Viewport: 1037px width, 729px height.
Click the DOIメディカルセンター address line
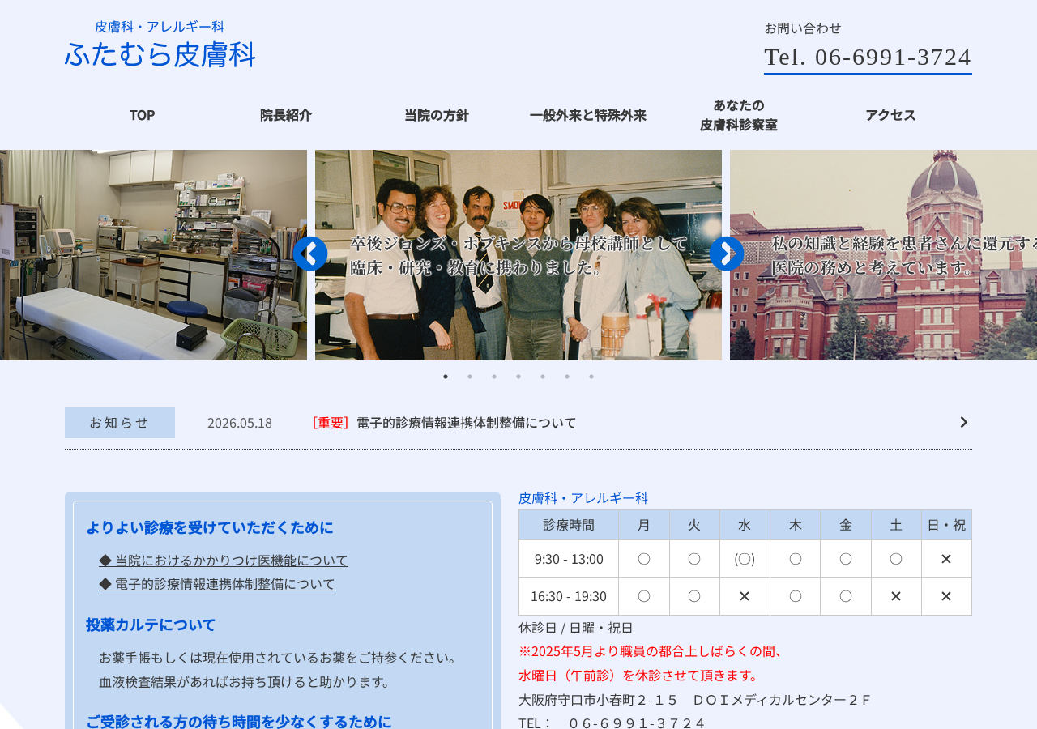(x=694, y=700)
